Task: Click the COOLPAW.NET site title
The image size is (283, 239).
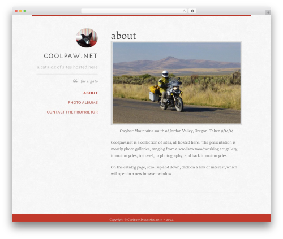Action: click(x=71, y=56)
